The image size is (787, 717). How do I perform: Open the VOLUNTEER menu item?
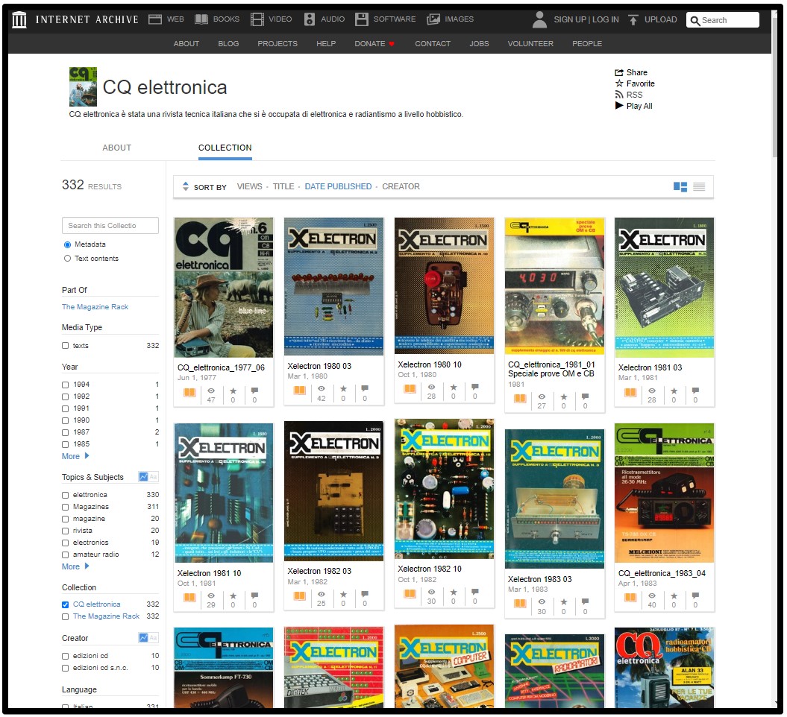click(530, 44)
